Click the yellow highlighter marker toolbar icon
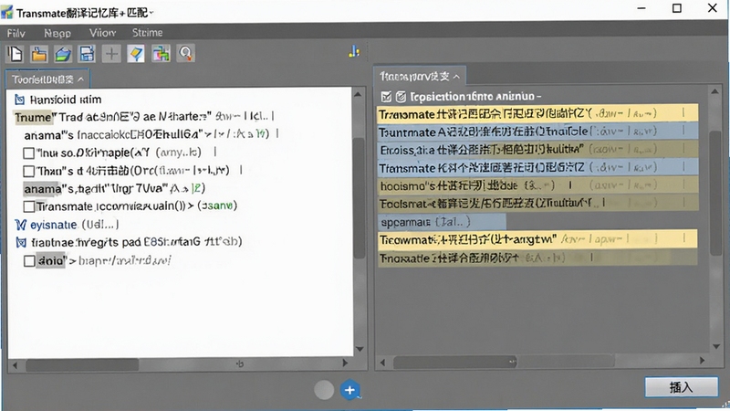730x411 pixels. click(x=136, y=54)
